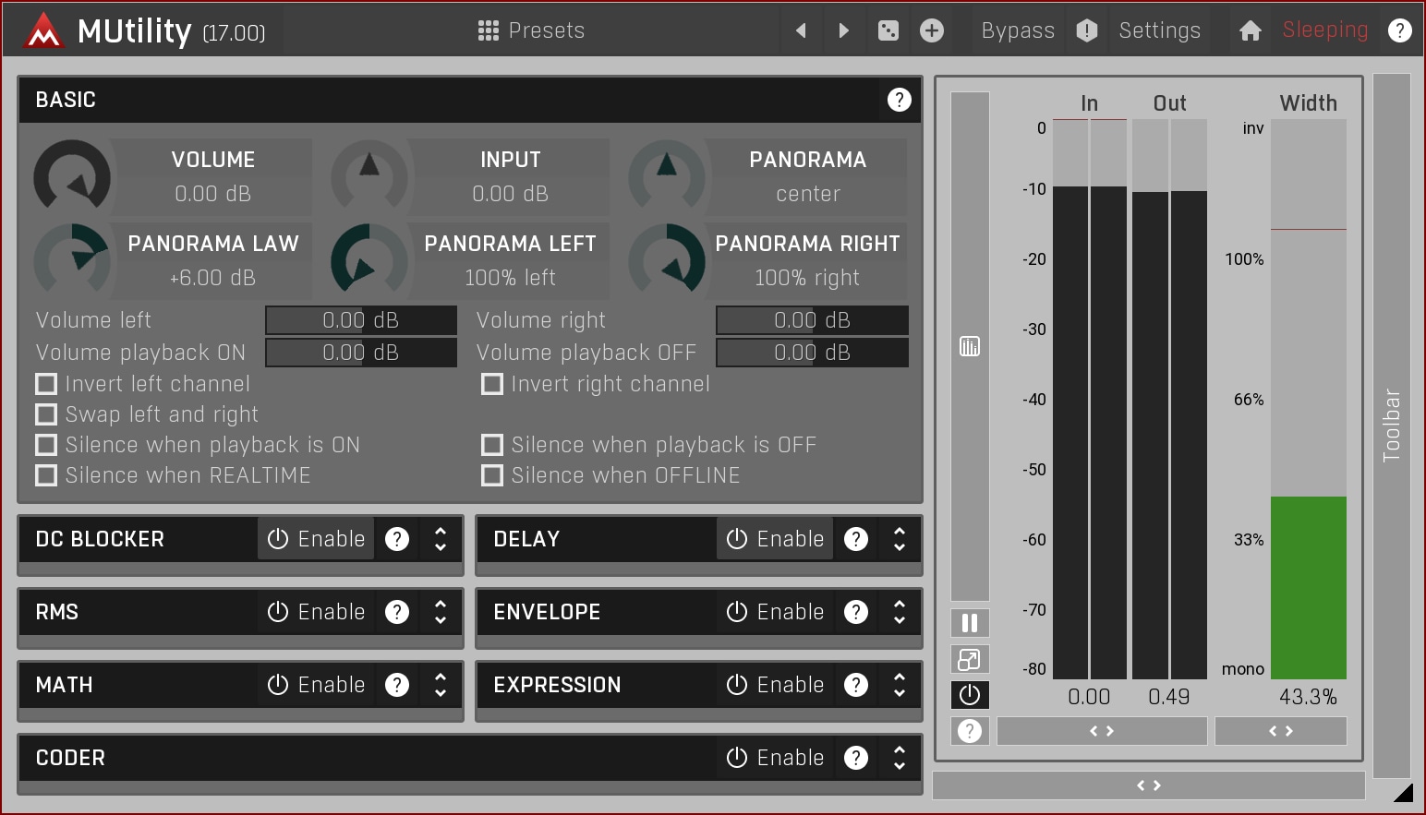Expand the MATH section arrows

click(x=441, y=685)
